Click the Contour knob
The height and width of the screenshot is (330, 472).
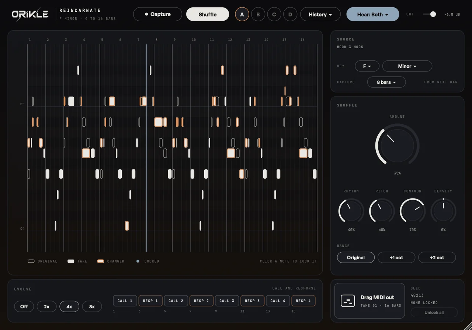click(413, 211)
